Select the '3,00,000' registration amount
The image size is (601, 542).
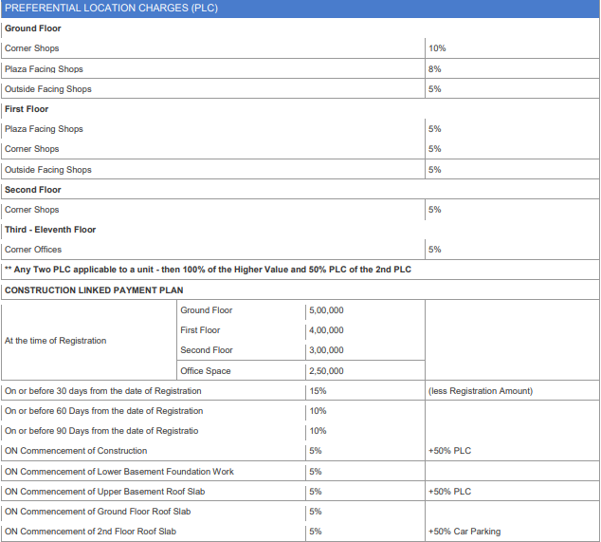326,350
